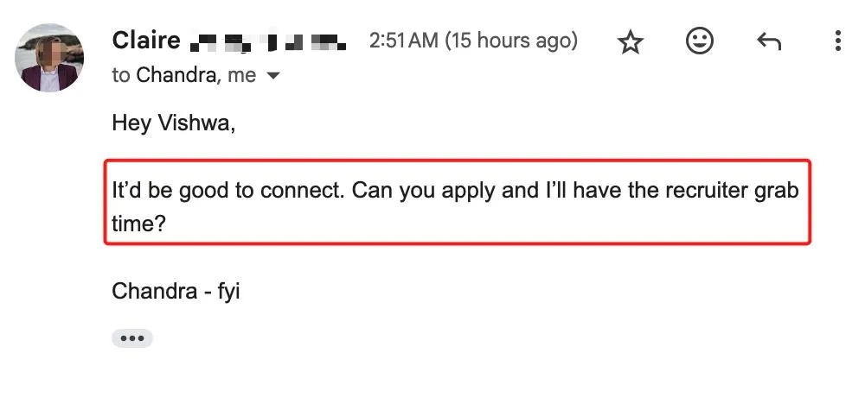Show trimmed content with the ellipsis button
The height and width of the screenshot is (397, 865).
point(131,338)
